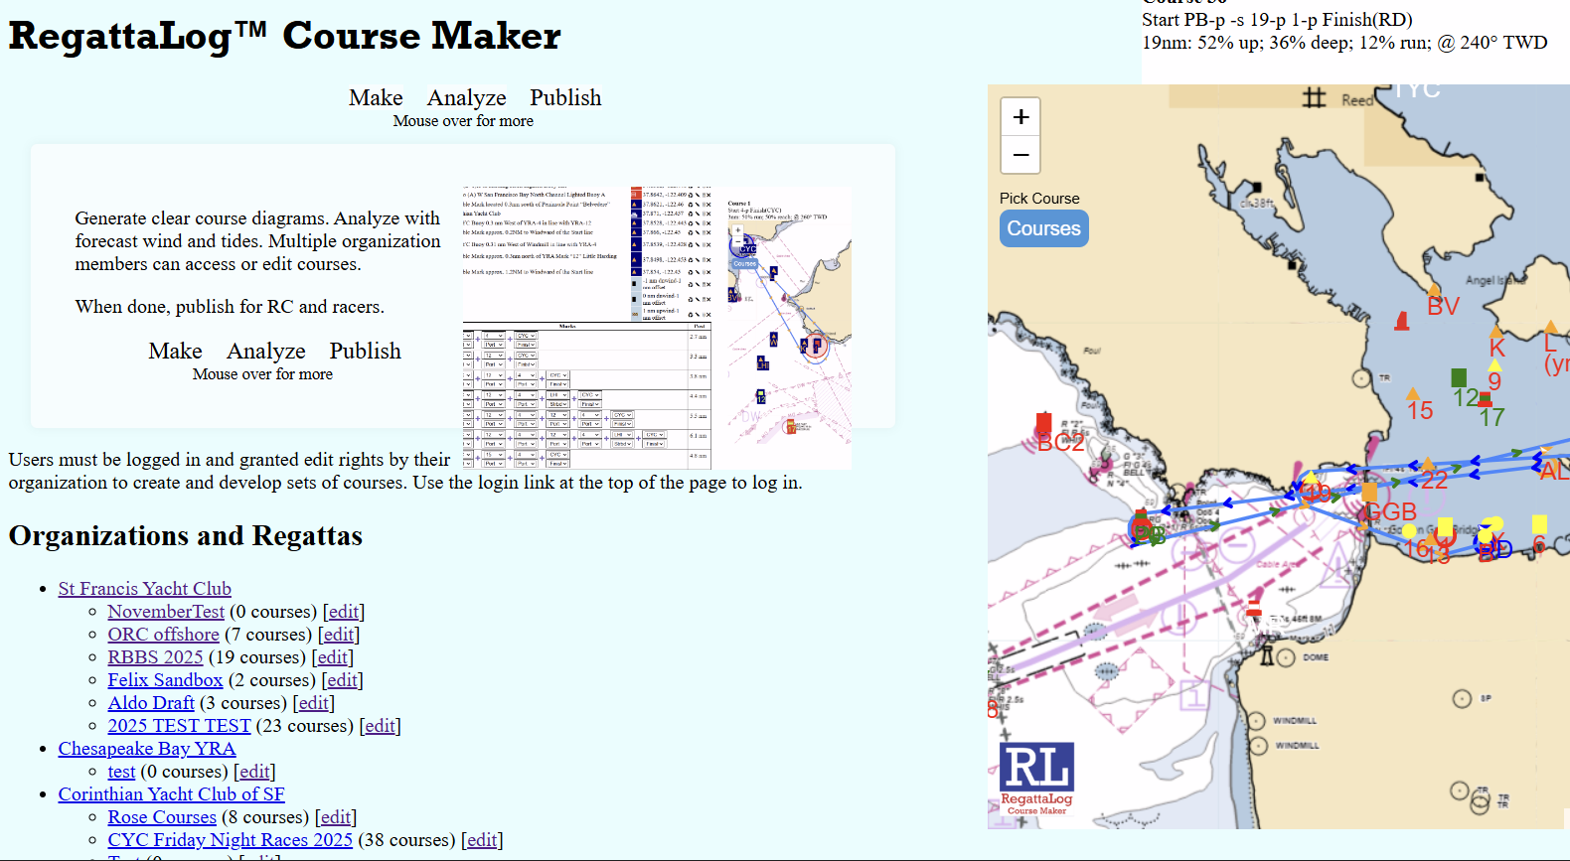Edit the NovemberTest regatta
Screen dimensions: 1570x861
coord(344,612)
